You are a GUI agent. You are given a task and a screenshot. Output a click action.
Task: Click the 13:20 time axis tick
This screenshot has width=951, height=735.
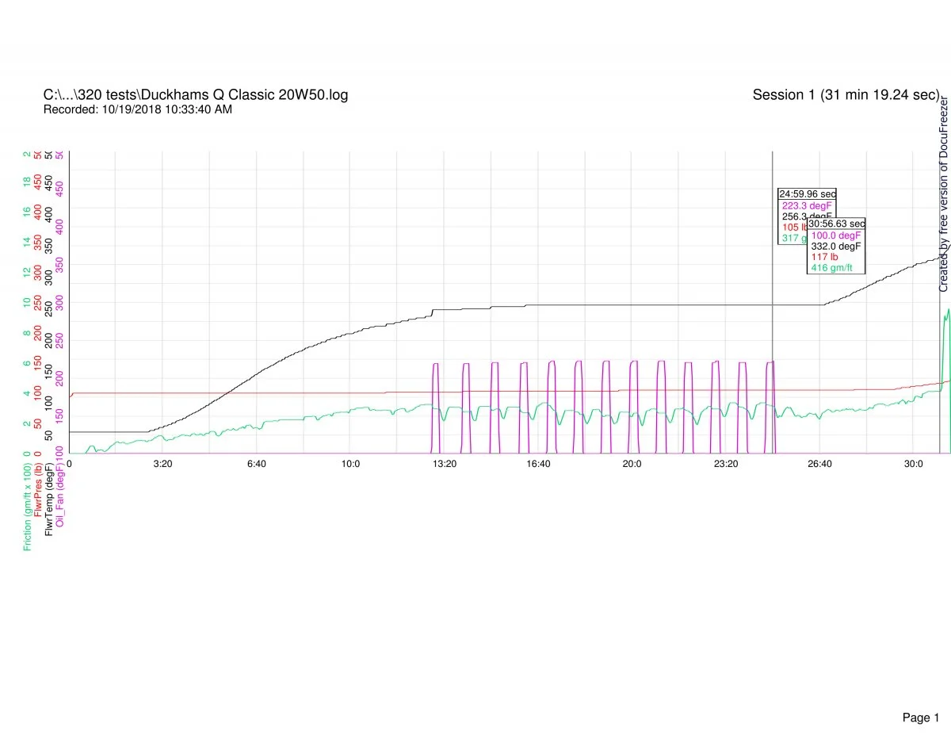point(444,463)
